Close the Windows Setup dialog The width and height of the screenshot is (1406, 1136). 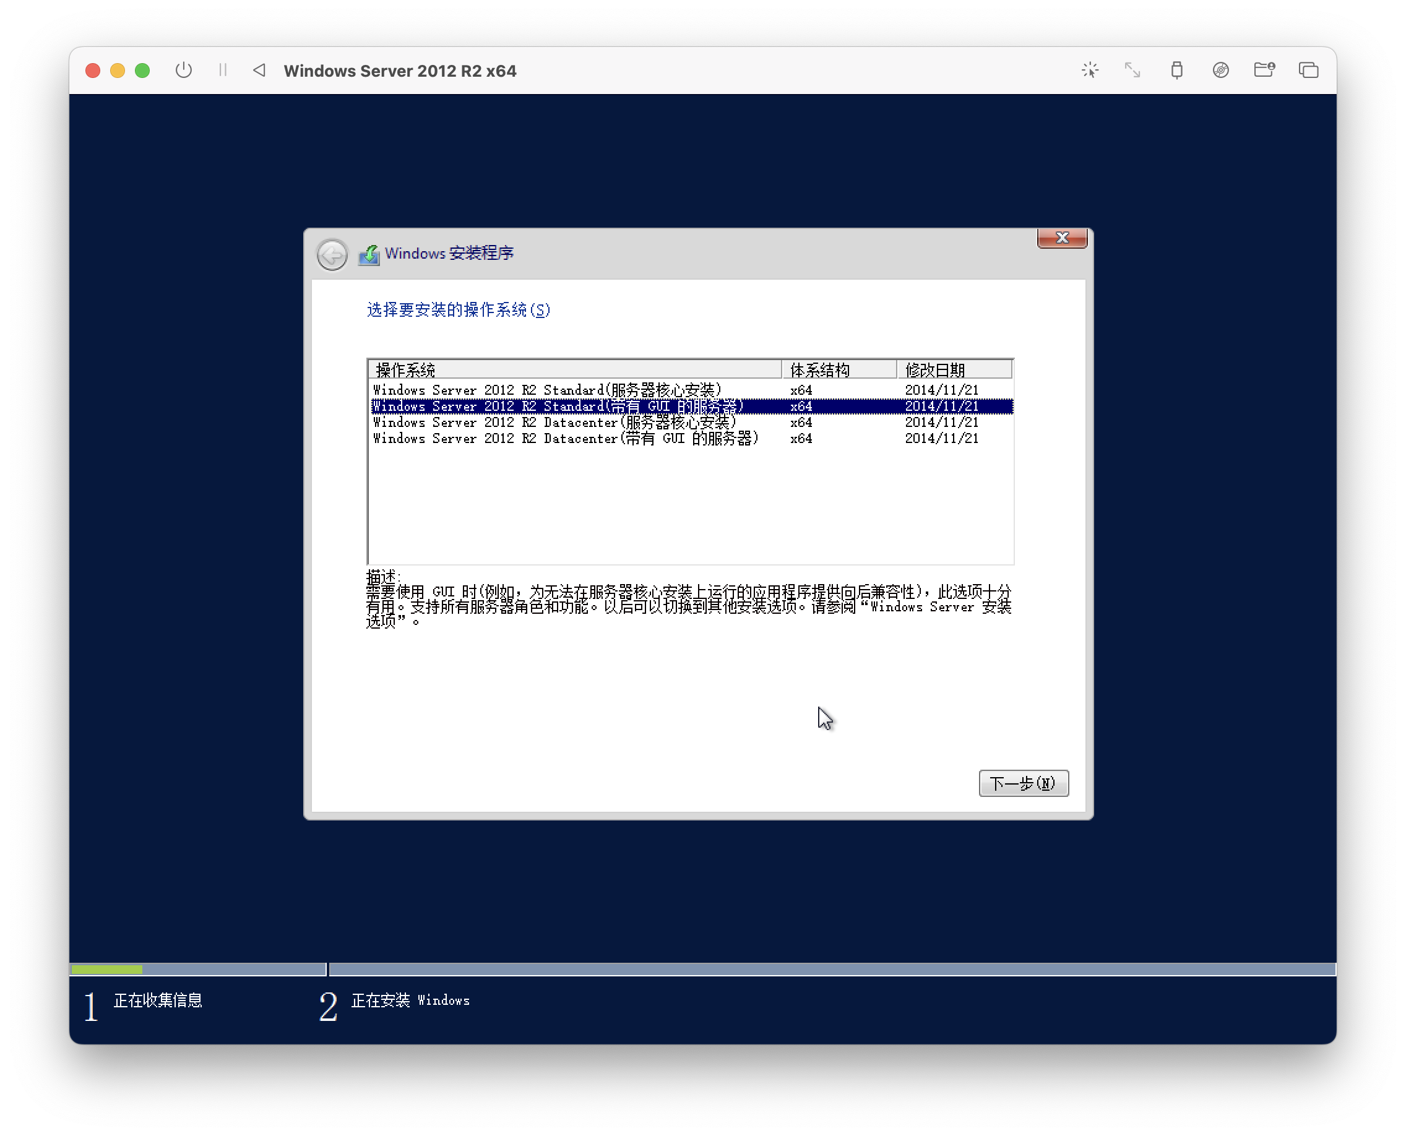pos(1063,238)
